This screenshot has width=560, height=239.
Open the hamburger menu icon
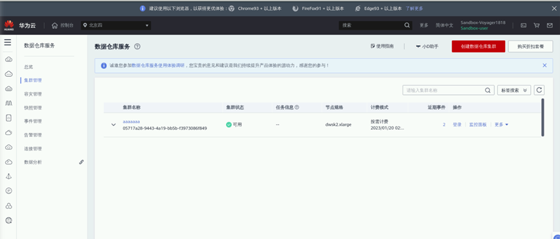coord(8,43)
